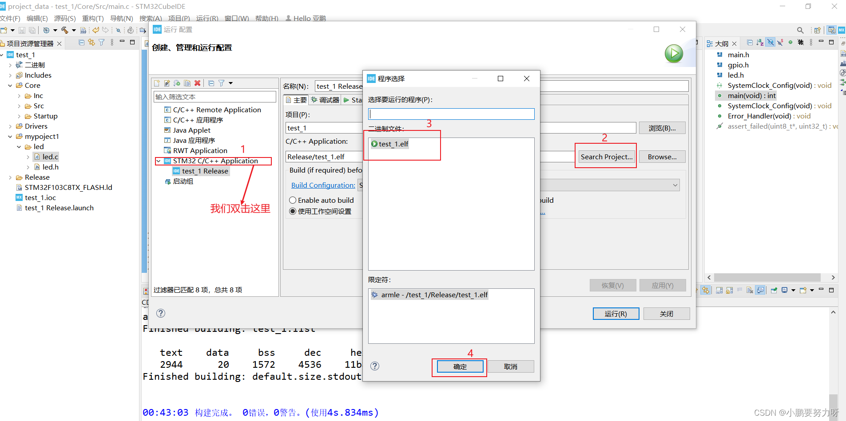Click Search Project... button
This screenshot has height=421, width=846.
tap(607, 157)
